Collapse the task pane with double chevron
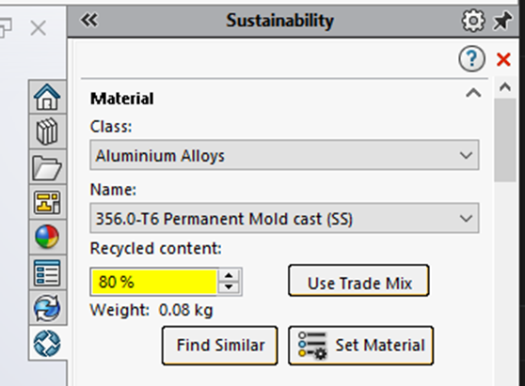The width and height of the screenshot is (525, 386). (x=89, y=20)
